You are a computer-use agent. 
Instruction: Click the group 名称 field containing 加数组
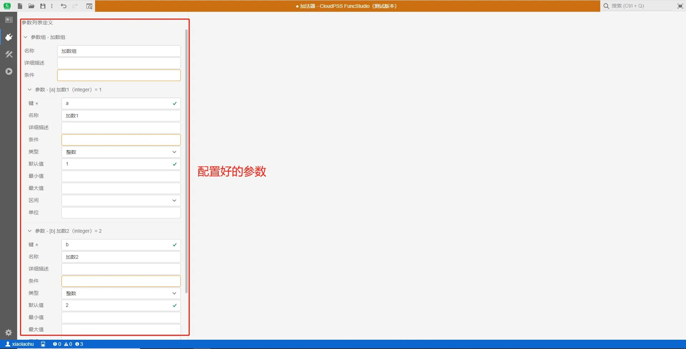tap(119, 51)
